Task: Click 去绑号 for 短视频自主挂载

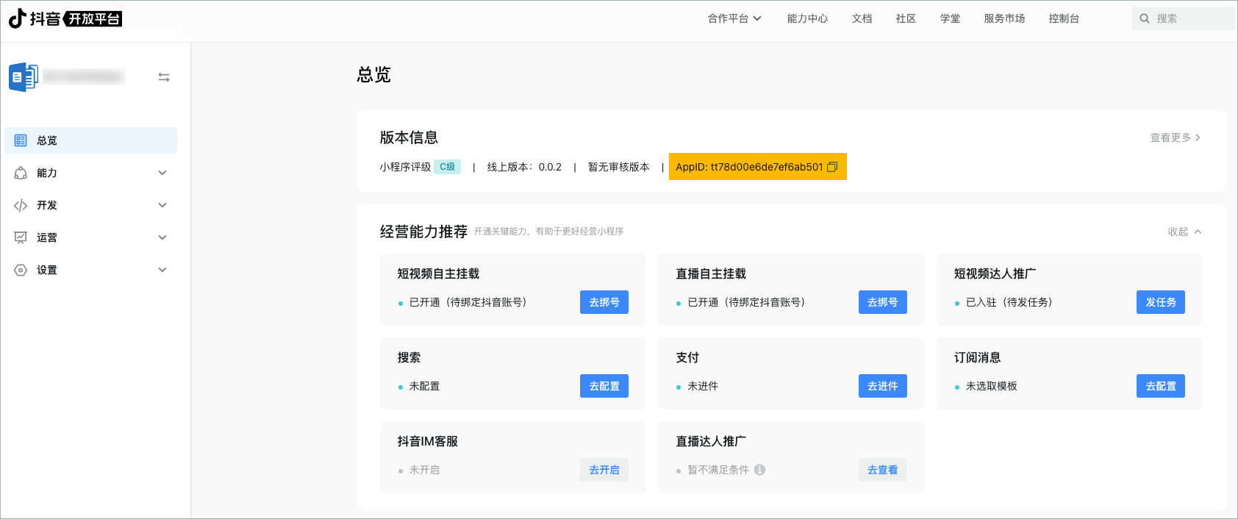Action: click(604, 302)
